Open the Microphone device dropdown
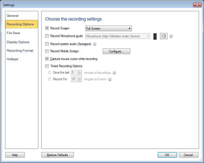Screen dimensions: 204x163 [118, 36]
